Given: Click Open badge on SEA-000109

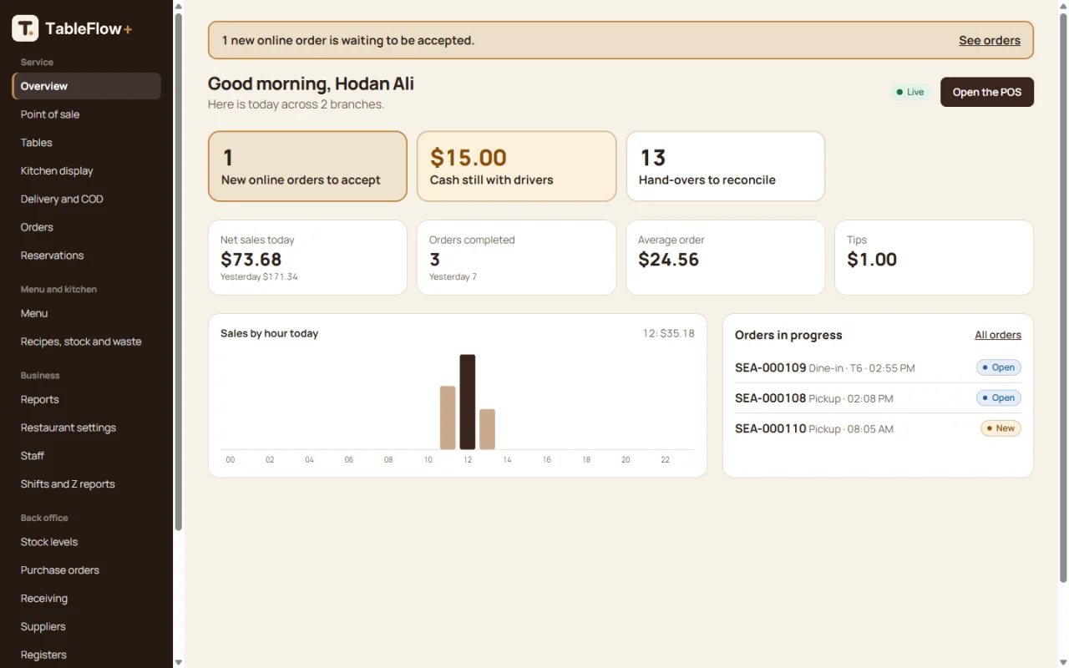Looking at the screenshot, I should pos(999,367).
